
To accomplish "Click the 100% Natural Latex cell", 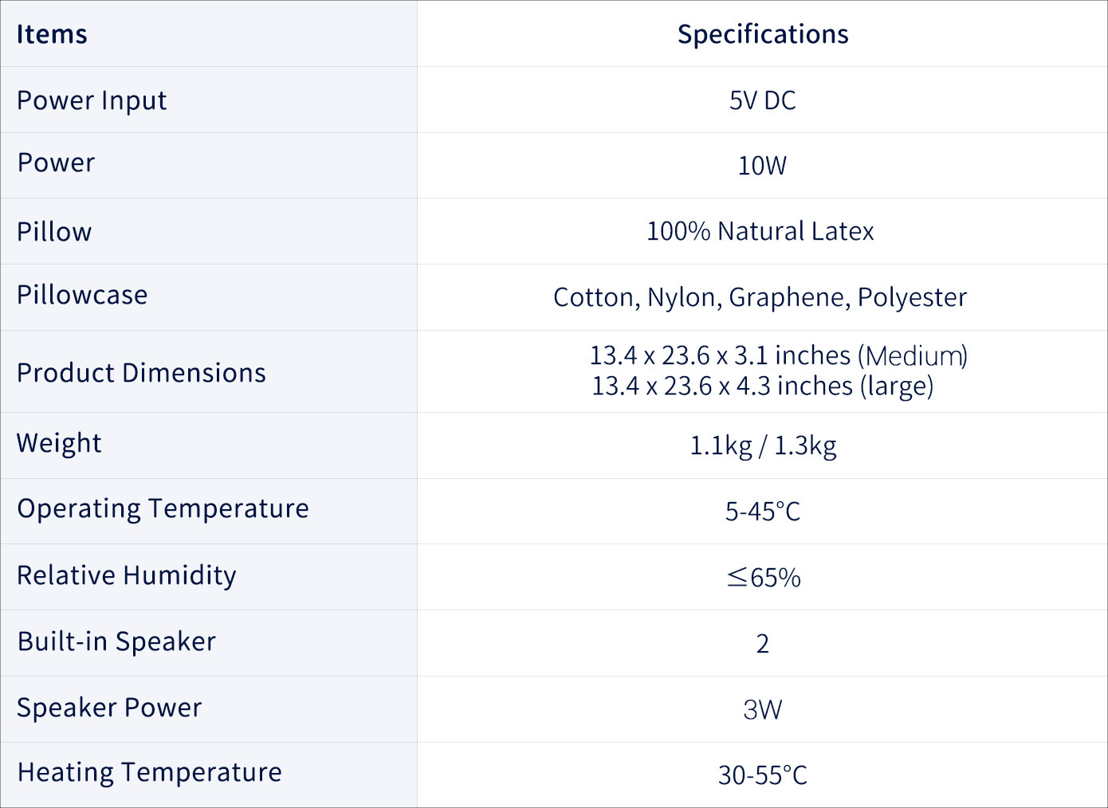I will pyautogui.click(x=760, y=231).
